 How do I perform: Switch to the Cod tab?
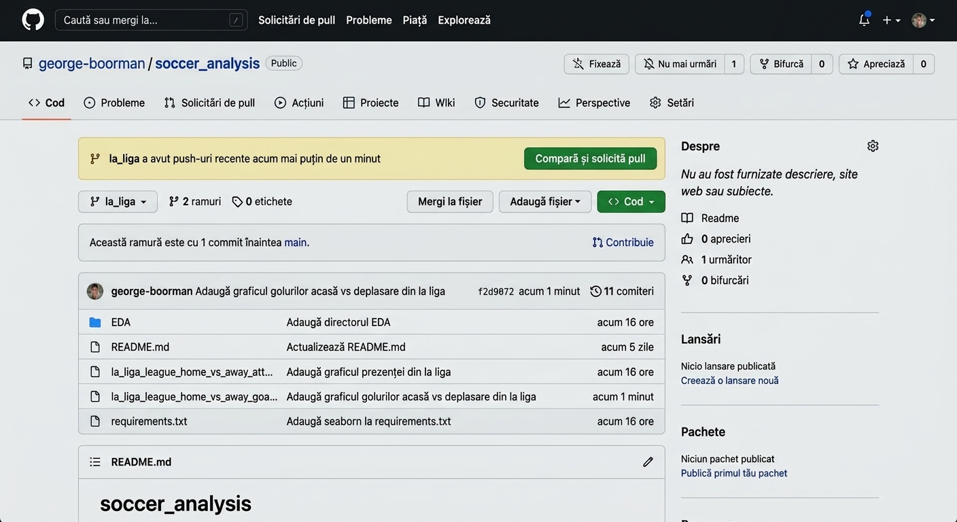coord(46,103)
